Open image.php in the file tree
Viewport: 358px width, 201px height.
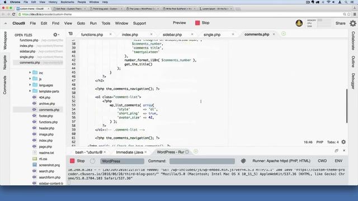pos(46,135)
